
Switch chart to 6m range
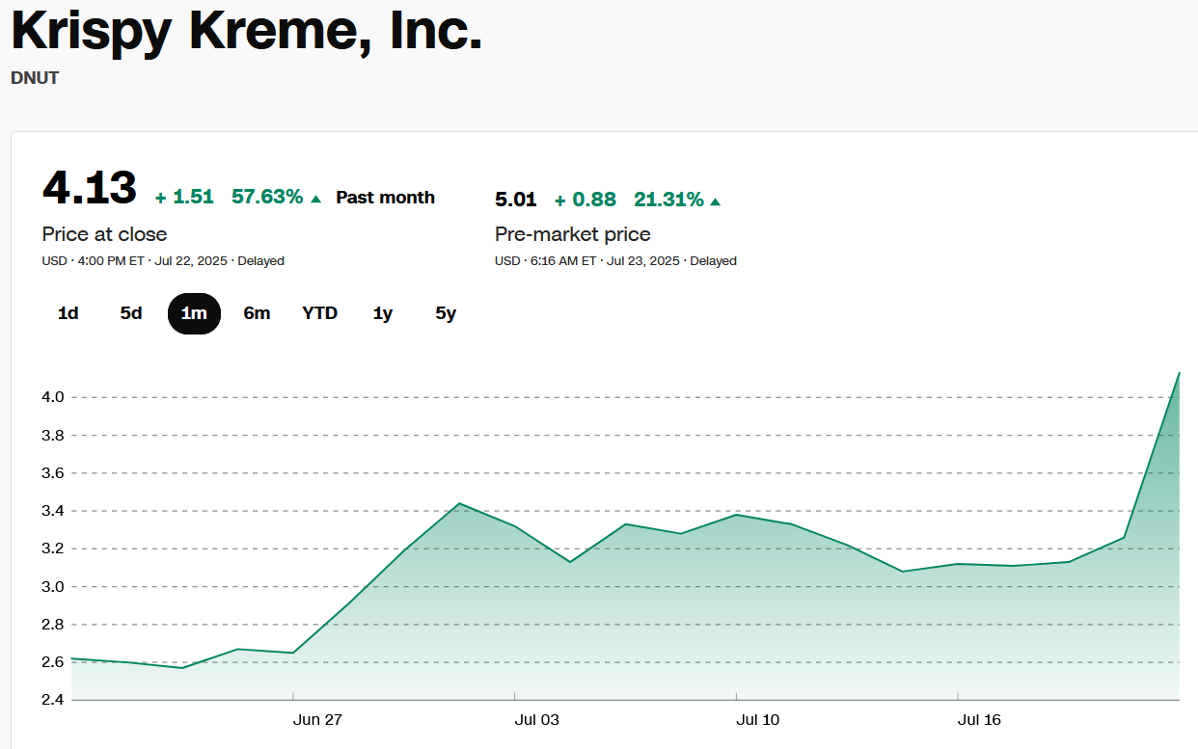pos(257,313)
